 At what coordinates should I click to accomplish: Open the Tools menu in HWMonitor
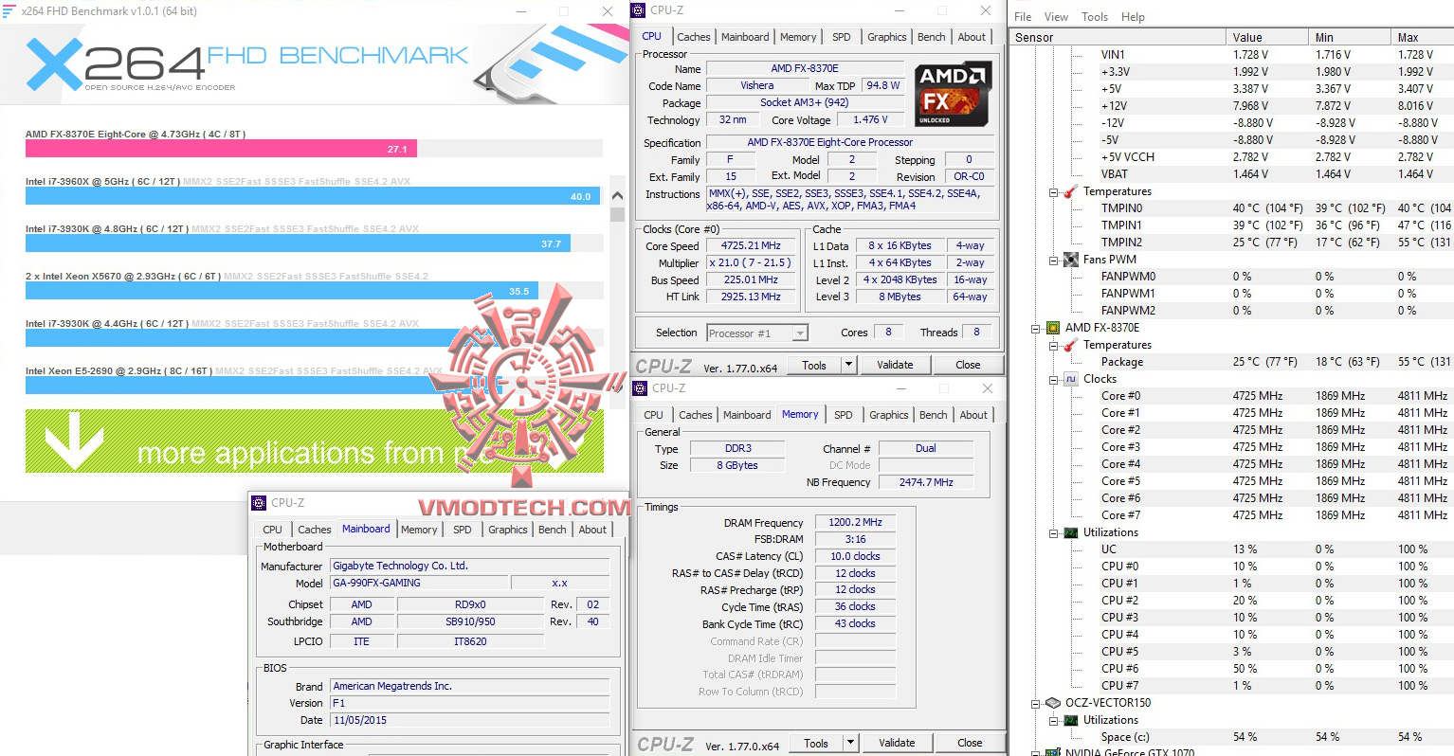(1095, 17)
